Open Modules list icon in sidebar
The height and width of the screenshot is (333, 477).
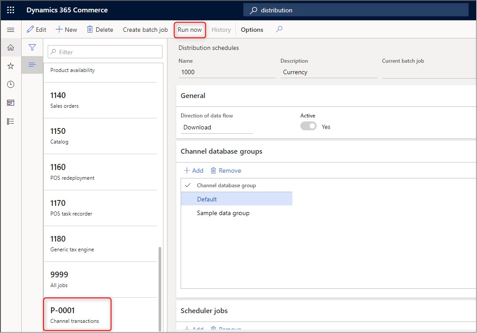(x=11, y=121)
